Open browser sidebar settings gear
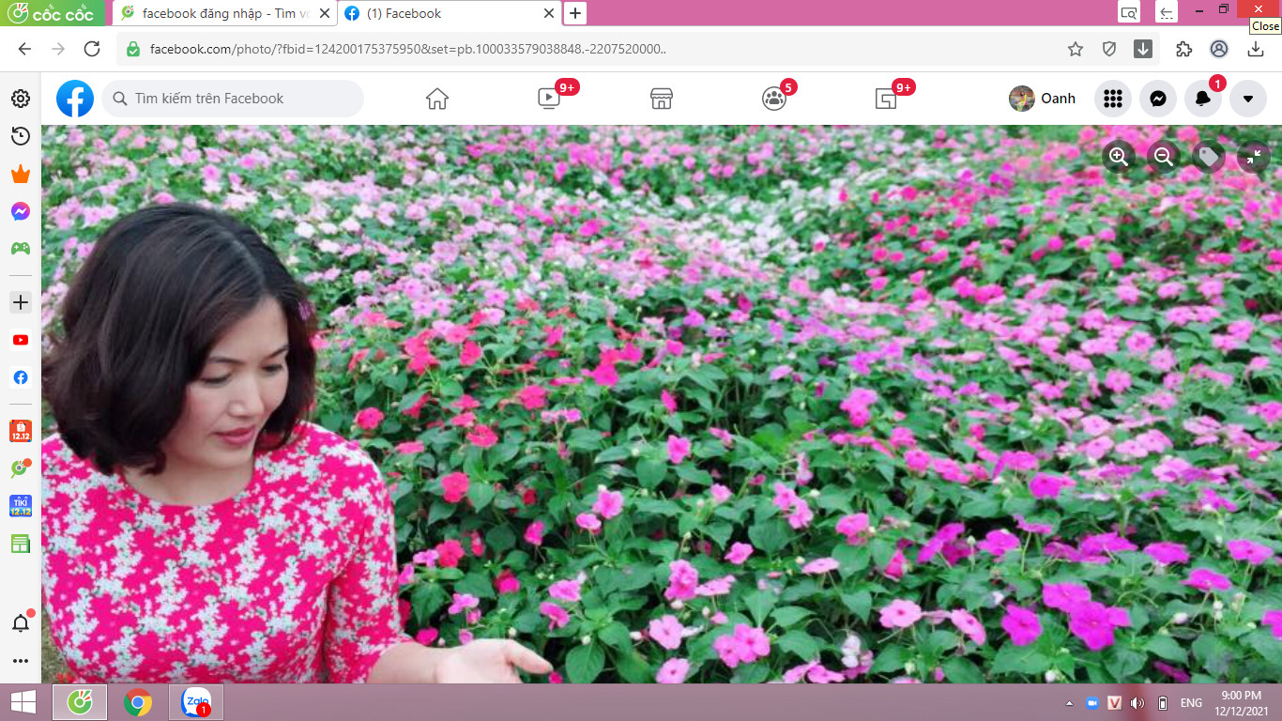This screenshot has width=1282, height=721. pyautogui.click(x=21, y=99)
